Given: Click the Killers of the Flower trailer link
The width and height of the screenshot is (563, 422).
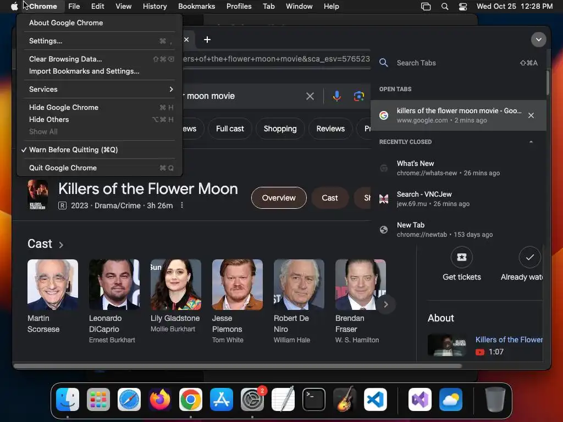Looking at the screenshot, I should 509,340.
